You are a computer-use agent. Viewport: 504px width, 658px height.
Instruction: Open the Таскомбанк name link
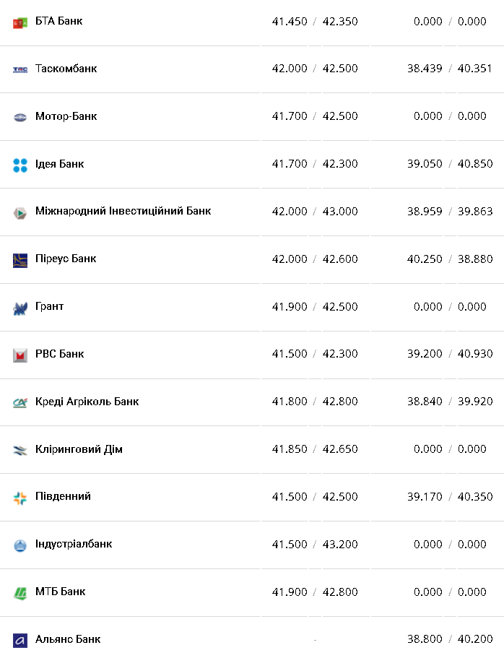coord(66,69)
